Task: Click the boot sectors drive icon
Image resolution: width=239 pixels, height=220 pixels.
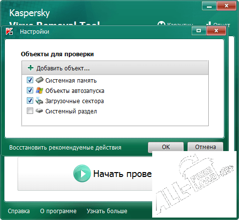Action: (x=39, y=101)
